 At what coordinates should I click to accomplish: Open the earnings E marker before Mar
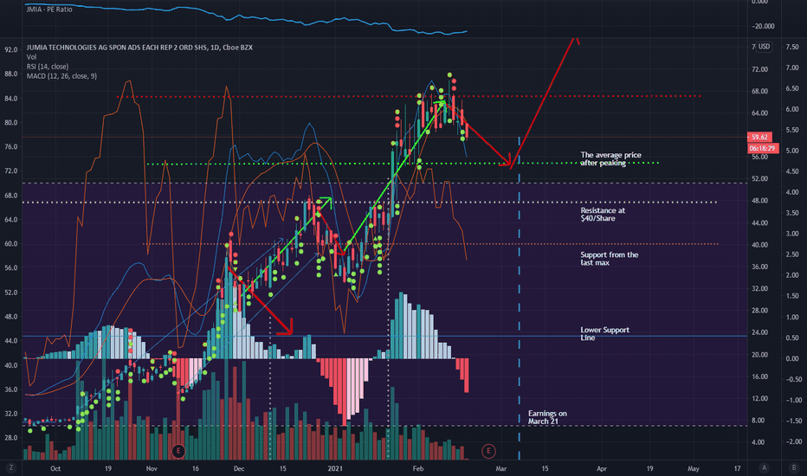click(488, 451)
